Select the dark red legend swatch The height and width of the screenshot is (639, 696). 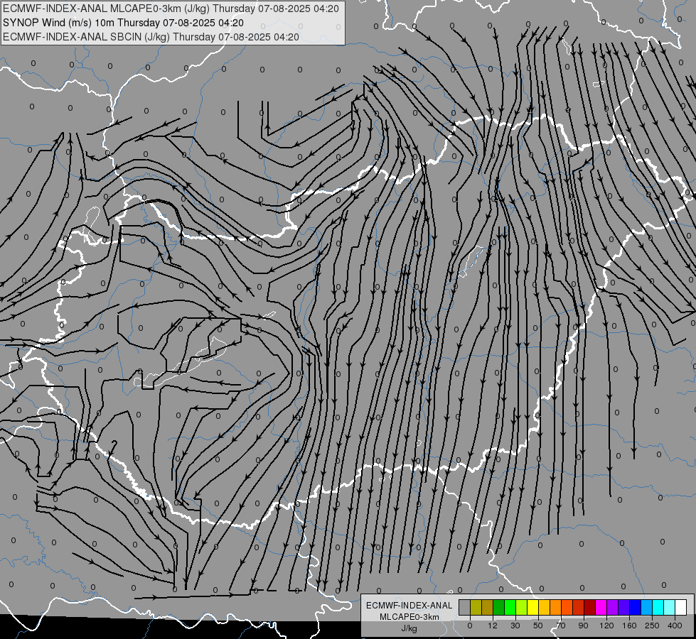click(589, 608)
